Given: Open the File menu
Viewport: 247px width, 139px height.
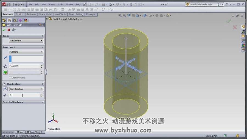Looking at the screenshot, I should tap(30, 4).
